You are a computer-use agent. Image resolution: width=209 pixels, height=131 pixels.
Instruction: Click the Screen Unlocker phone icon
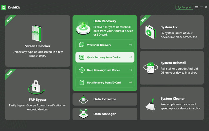tap(37, 34)
